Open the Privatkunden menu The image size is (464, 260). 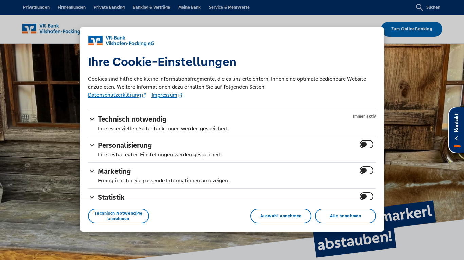tap(36, 7)
